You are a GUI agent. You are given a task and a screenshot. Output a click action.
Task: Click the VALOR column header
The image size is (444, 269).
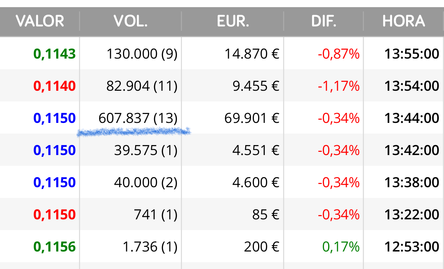pos(40,21)
